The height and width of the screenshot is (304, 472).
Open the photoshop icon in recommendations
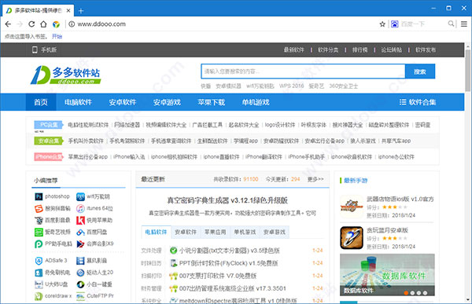(39, 196)
